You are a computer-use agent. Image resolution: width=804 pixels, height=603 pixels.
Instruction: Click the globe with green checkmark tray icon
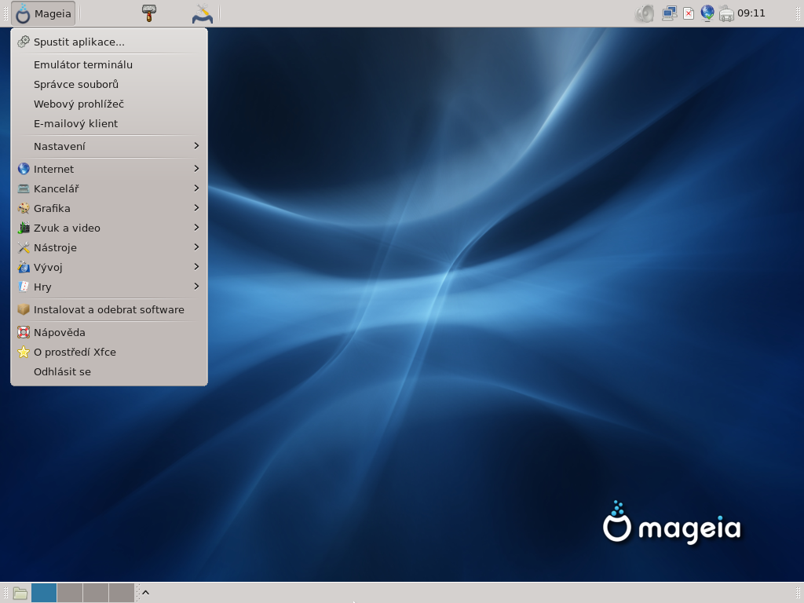point(707,13)
